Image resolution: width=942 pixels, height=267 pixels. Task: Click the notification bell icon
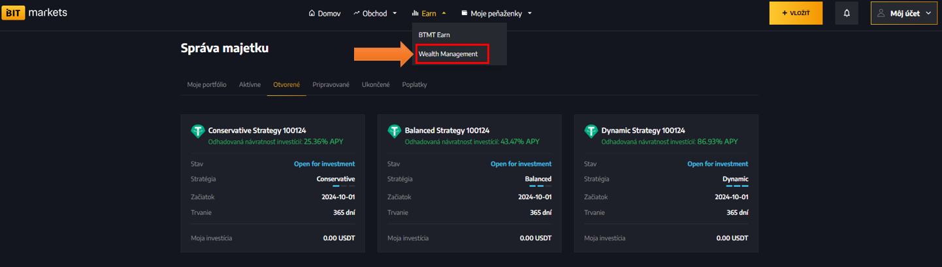847,13
